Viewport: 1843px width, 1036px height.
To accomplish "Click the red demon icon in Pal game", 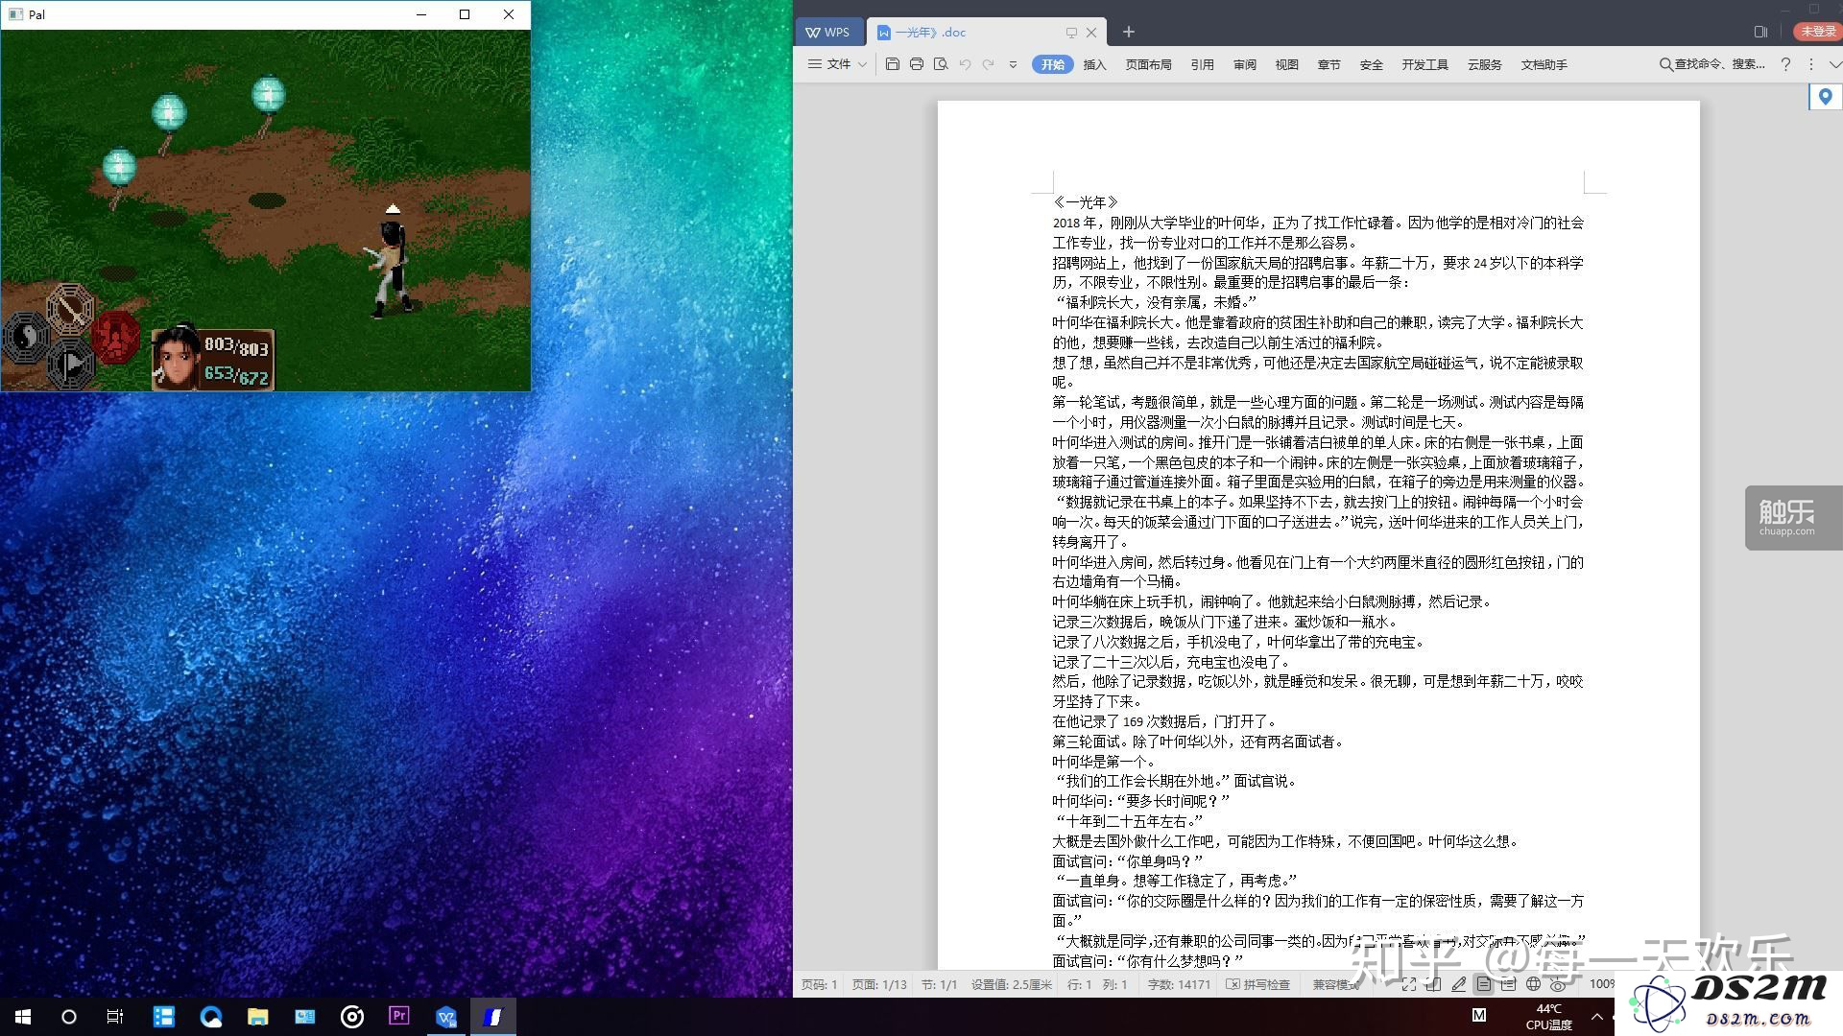I will [x=116, y=337].
